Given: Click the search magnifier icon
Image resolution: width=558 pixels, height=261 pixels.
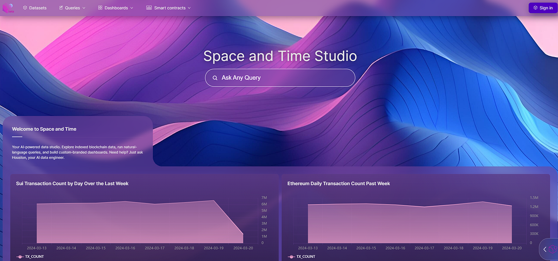Looking at the screenshot, I should point(215,78).
